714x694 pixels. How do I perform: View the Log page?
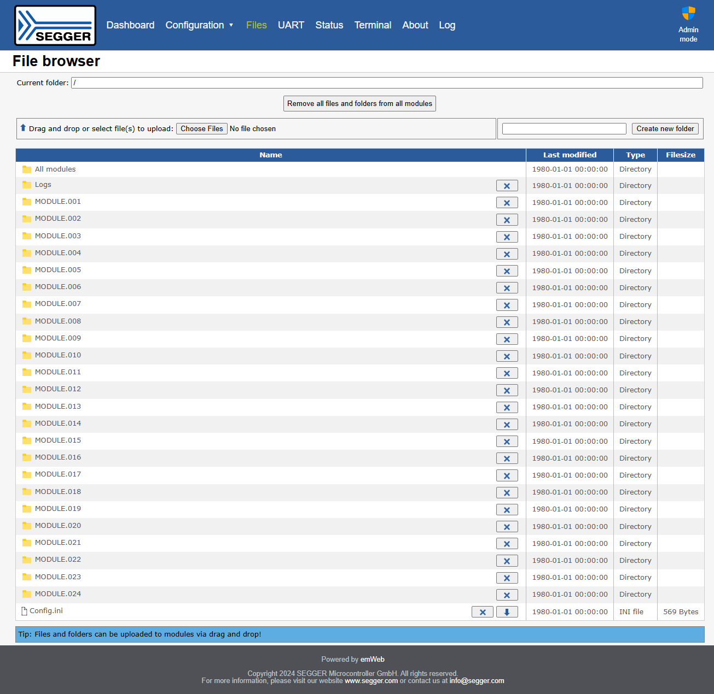coord(447,25)
